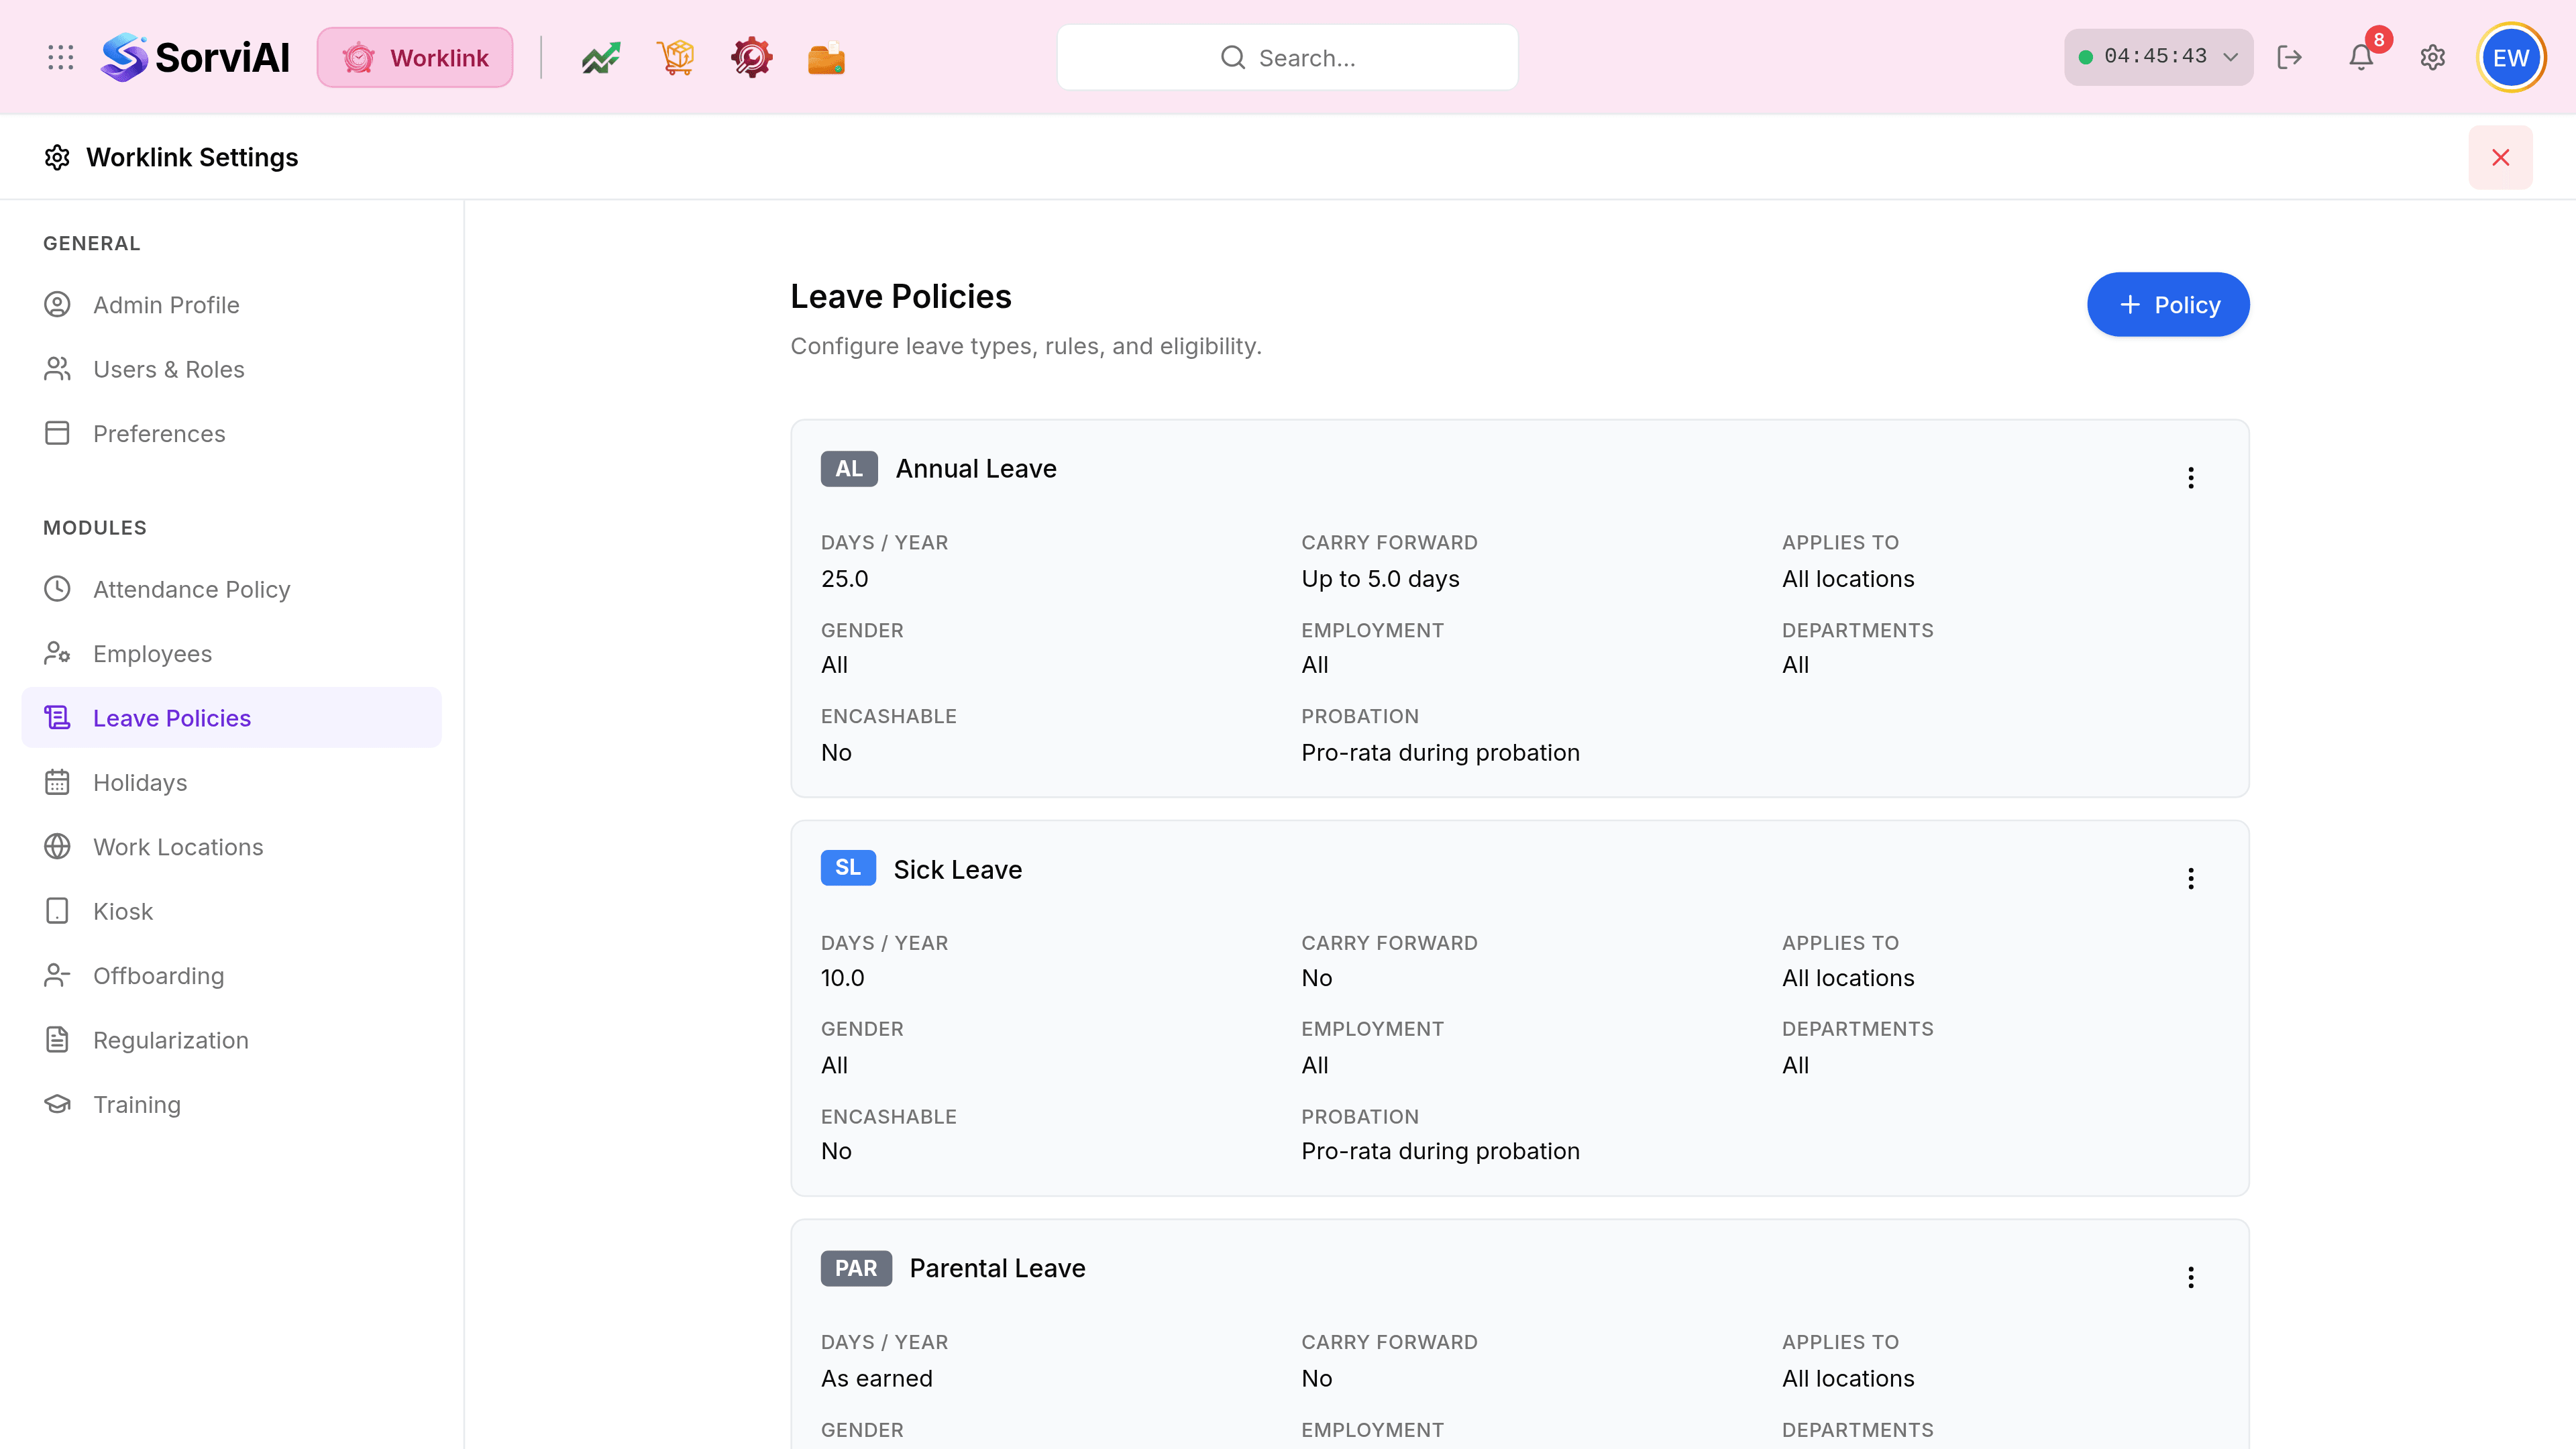Click the Sick Leave title

pos(958,869)
